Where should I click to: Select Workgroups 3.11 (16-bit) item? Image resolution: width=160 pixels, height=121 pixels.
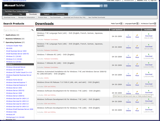15,117
